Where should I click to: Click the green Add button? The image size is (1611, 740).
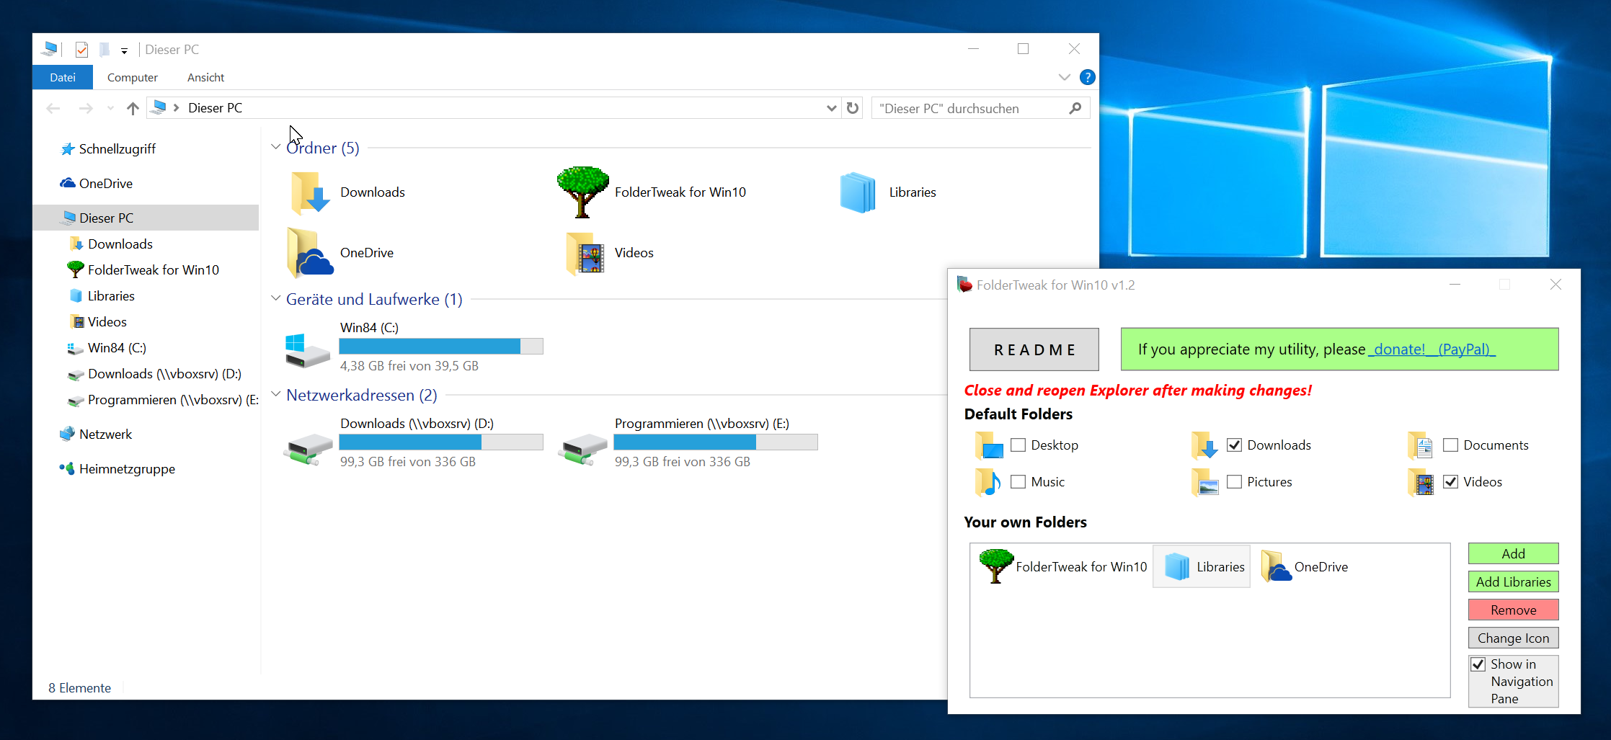[x=1513, y=553]
